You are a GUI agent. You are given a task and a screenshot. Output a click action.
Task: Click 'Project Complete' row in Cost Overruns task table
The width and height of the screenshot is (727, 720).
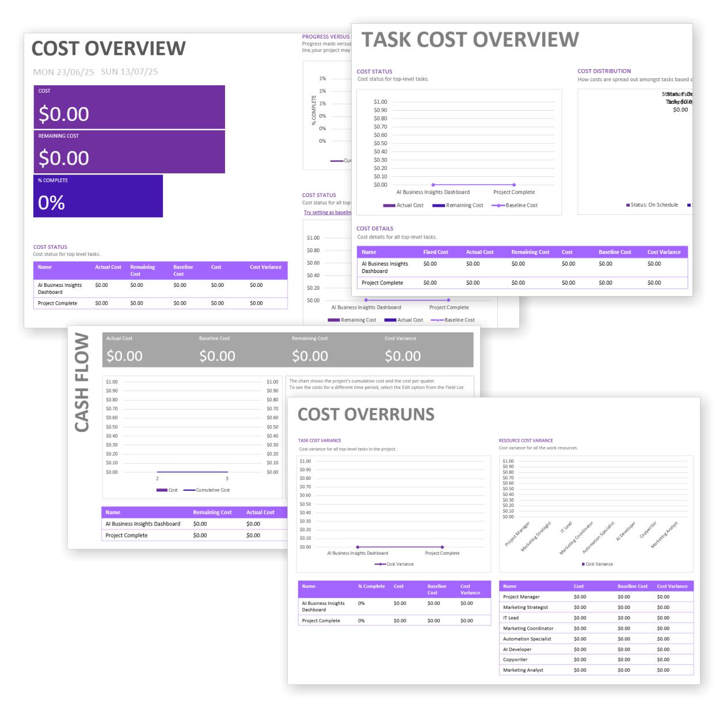394,621
